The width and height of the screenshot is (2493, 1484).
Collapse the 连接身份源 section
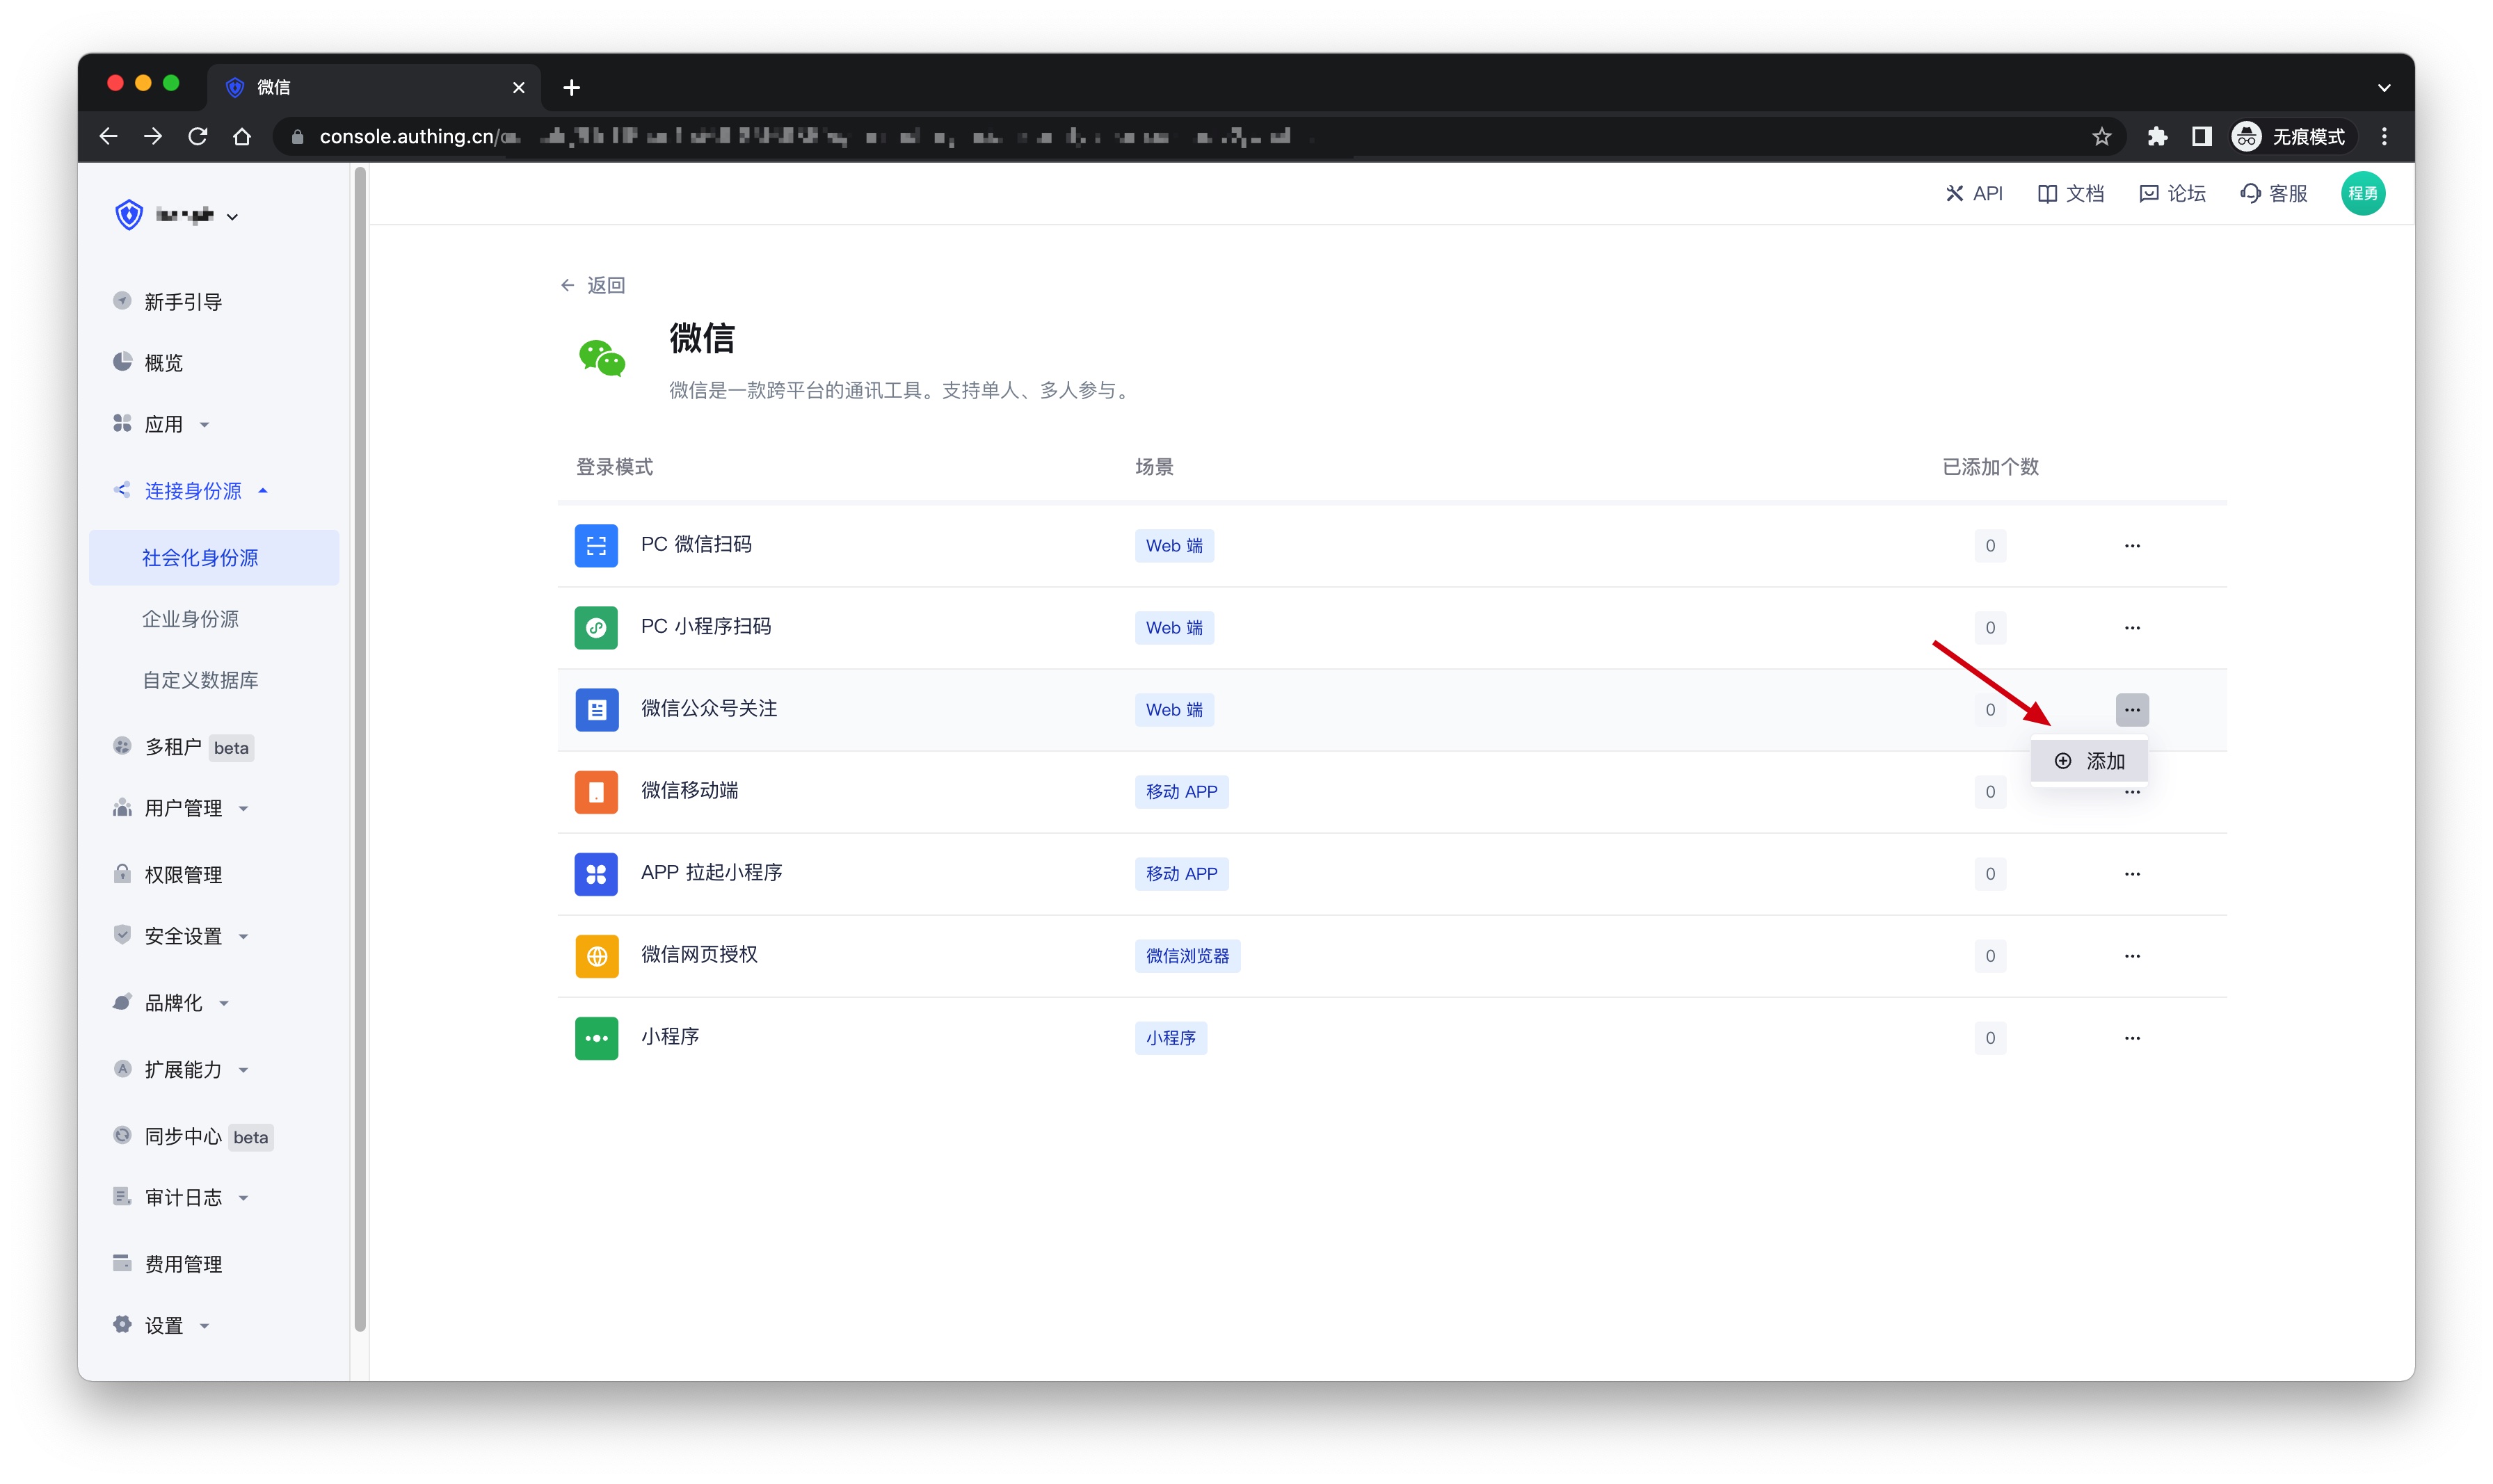click(196, 490)
